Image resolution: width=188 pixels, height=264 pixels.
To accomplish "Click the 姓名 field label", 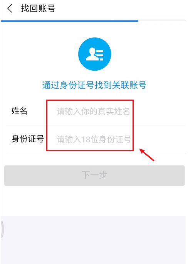I will coord(19,111).
